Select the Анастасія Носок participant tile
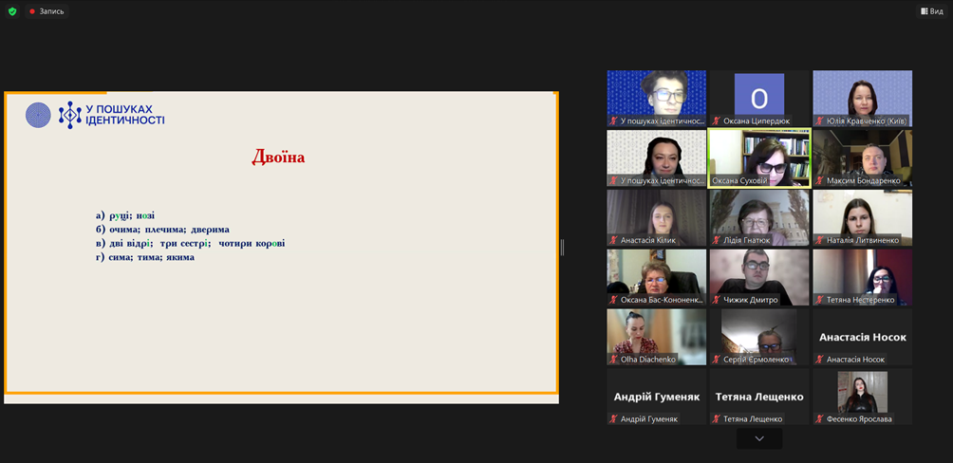 pos(862,337)
